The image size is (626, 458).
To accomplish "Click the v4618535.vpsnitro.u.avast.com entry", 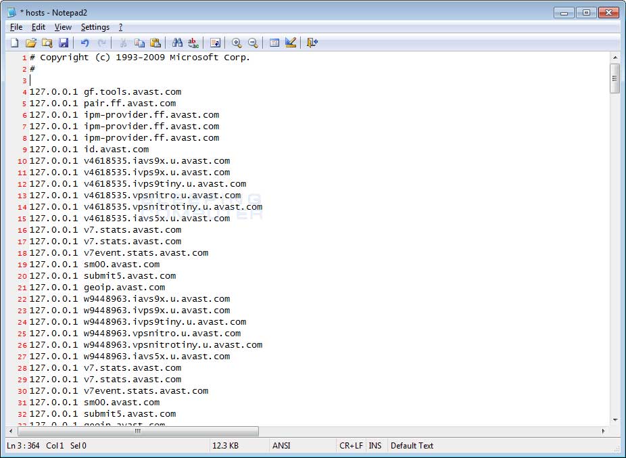I will (x=162, y=196).
